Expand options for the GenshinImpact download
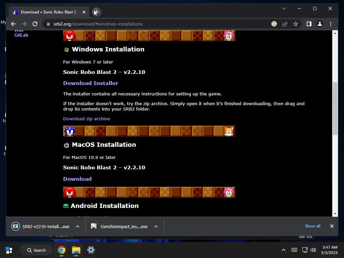The height and width of the screenshot is (258, 344). coord(156,226)
